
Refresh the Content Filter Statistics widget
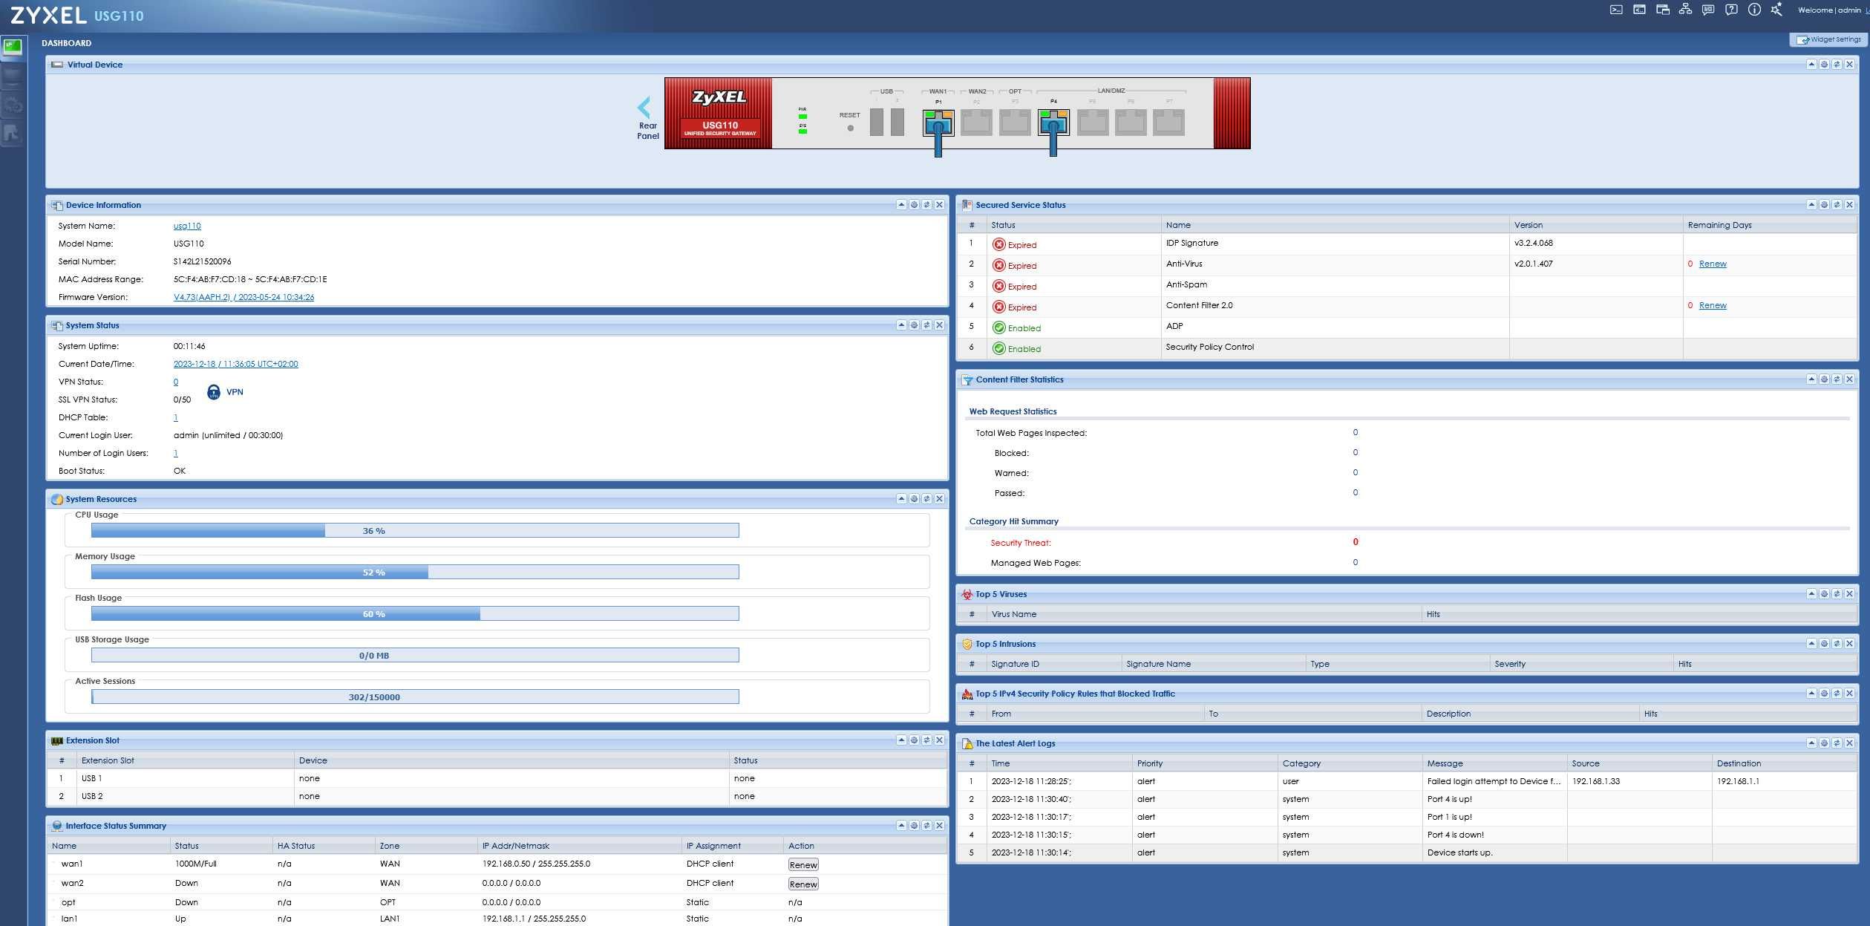[1837, 379]
